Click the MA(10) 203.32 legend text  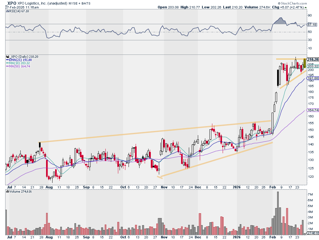pos(20,63)
